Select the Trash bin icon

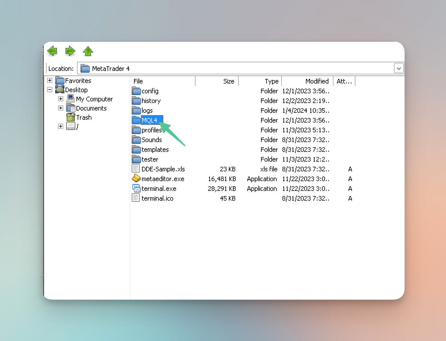pos(71,117)
